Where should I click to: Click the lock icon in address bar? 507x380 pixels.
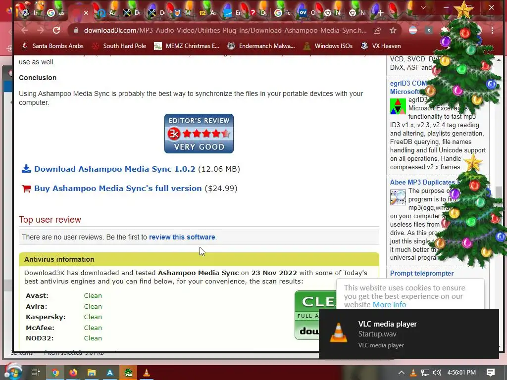[x=76, y=30]
